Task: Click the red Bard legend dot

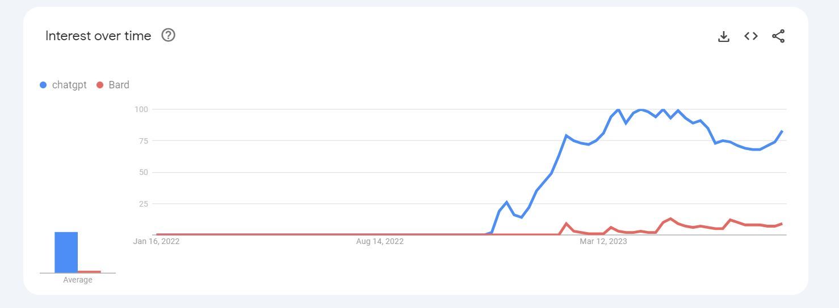Action: (x=100, y=85)
